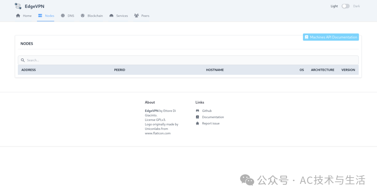Click the Github icon in Links
The height and width of the screenshot is (195, 377).
point(198,111)
